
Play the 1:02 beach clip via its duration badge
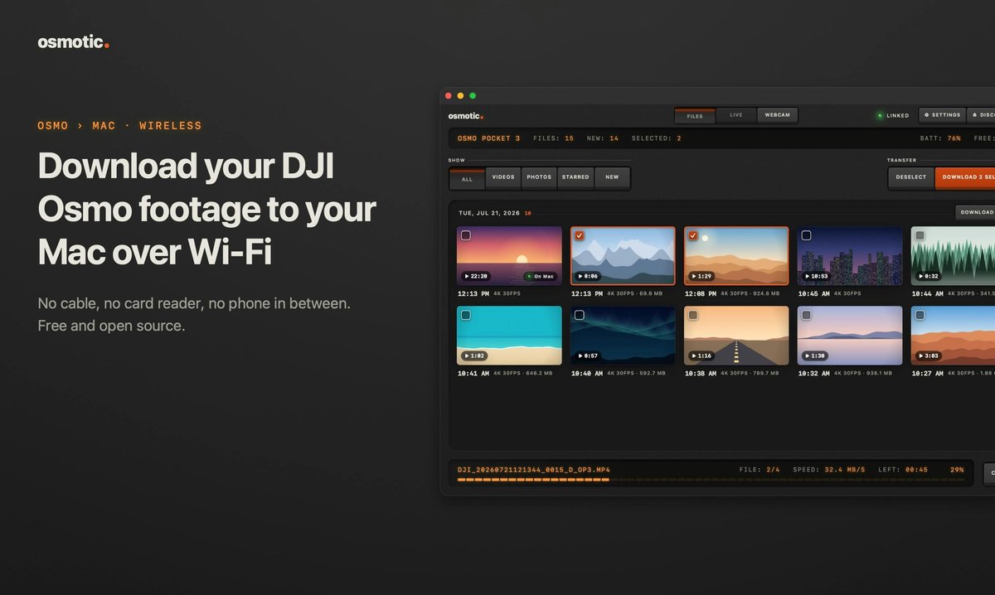473,356
